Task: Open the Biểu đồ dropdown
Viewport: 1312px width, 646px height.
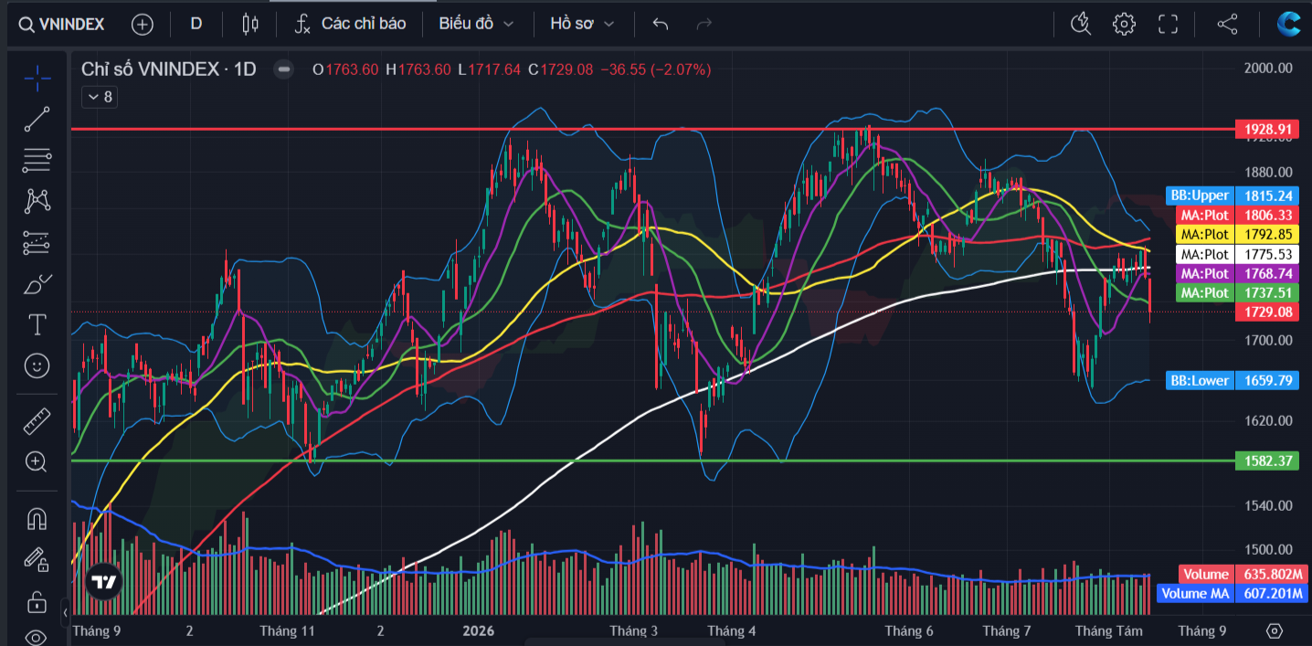Action: (x=476, y=24)
